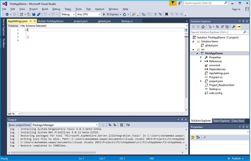This screenshot has height=161, width=251.
Task: Open Properties wrench icon in Solution Explorer
Action: [x=233, y=27]
